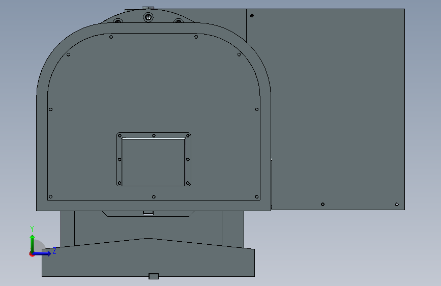The height and width of the screenshot is (286, 441).
Task: Pick the bottom center screw hole on the door
Action: [x=154, y=197]
